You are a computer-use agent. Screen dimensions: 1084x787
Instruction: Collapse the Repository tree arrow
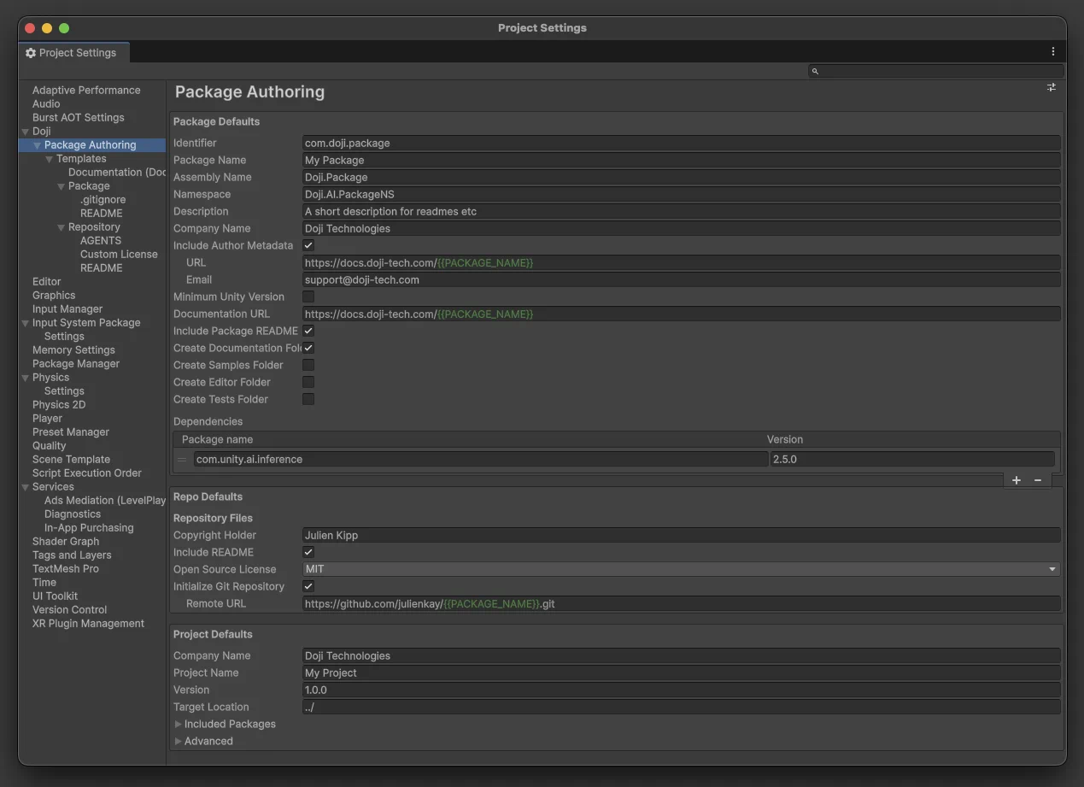point(62,227)
